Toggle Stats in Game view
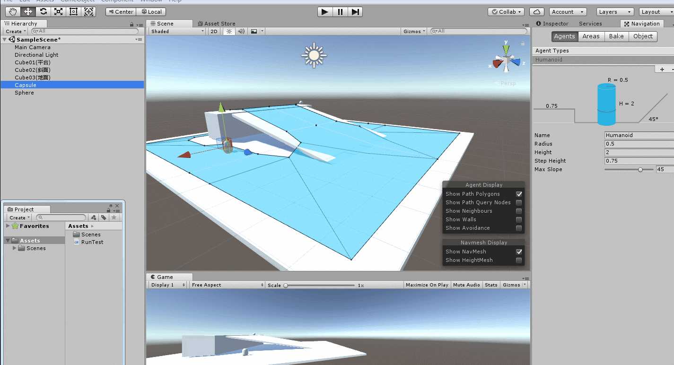Screen dimensions: 674x365 click(491, 285)
